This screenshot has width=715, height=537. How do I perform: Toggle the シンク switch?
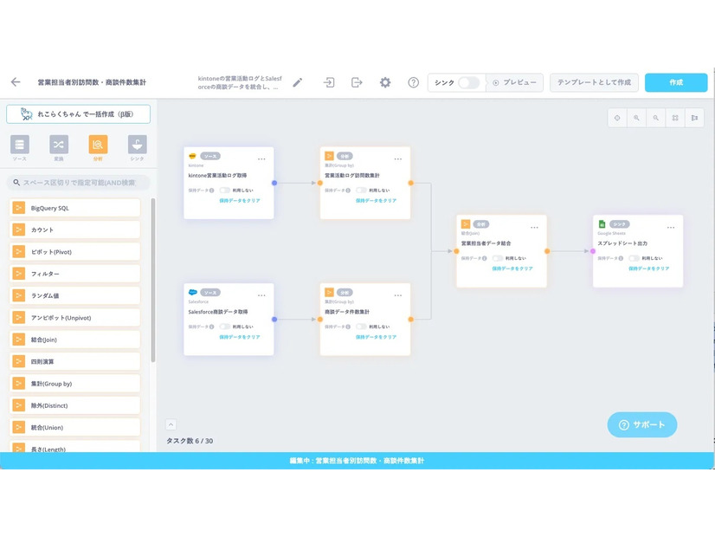pyautogui.click(x=468, y=82)
